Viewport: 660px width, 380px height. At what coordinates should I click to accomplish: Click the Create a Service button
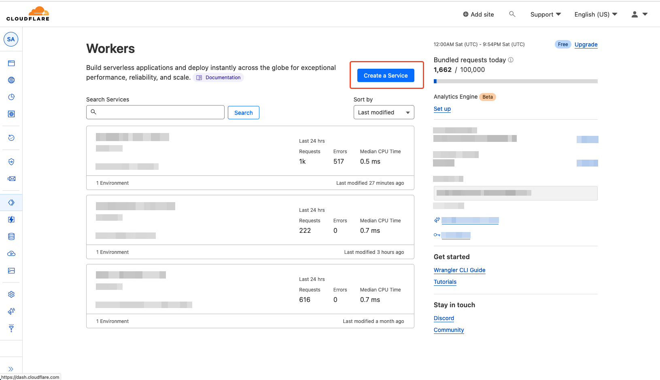click(386, 75)
